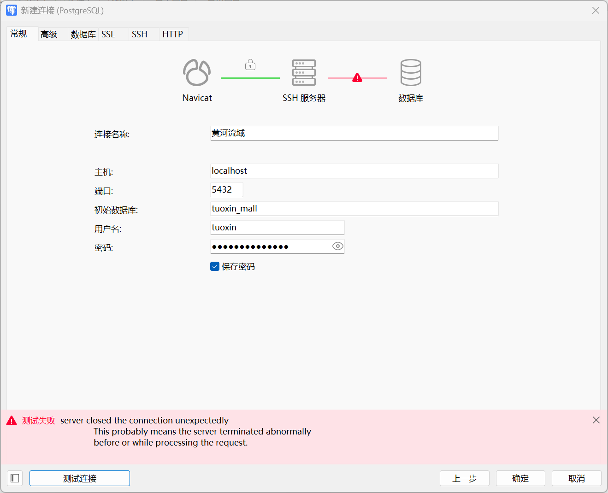This screenshot has height=493, width=608.
Task: Click the PostgreSQL elephant icon in the title bar
Action: pos(12,10)
